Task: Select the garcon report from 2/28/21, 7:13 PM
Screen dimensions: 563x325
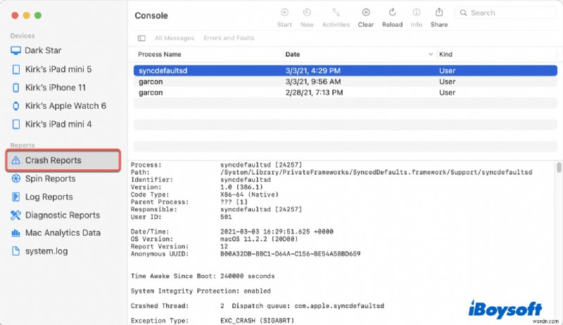Action: (345, 93)
